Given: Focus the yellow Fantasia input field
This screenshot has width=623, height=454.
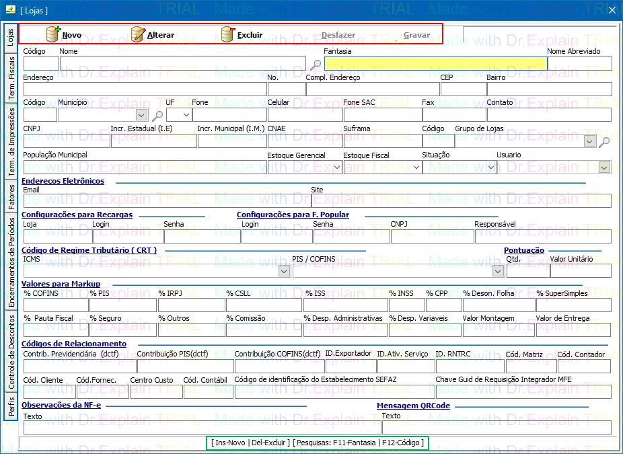Looking at the screenshot, I should tap(435, 64).
